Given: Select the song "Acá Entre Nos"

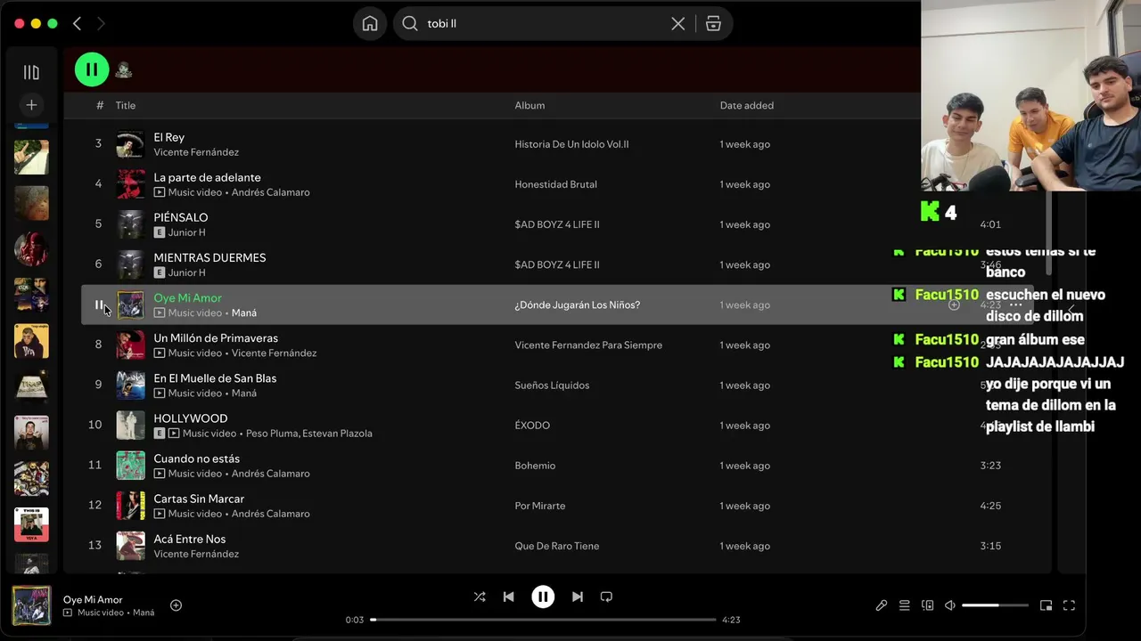Looking at the screenshot, I should (x=190, y=539).
